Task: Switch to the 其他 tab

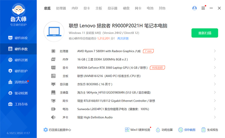Action: pos(162,8)
